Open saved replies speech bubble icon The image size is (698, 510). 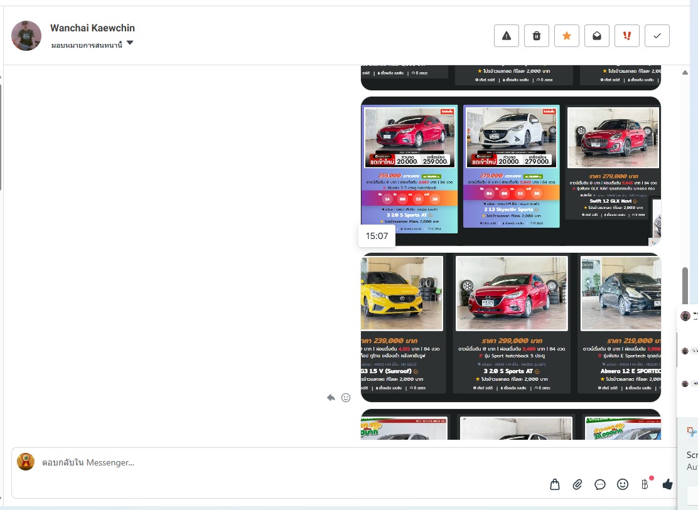(600, 484)
